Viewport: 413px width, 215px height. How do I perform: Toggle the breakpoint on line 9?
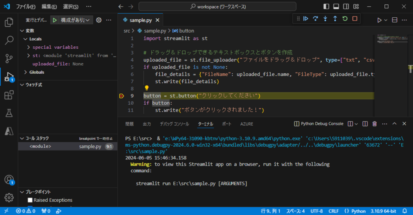tap(121, 96)
